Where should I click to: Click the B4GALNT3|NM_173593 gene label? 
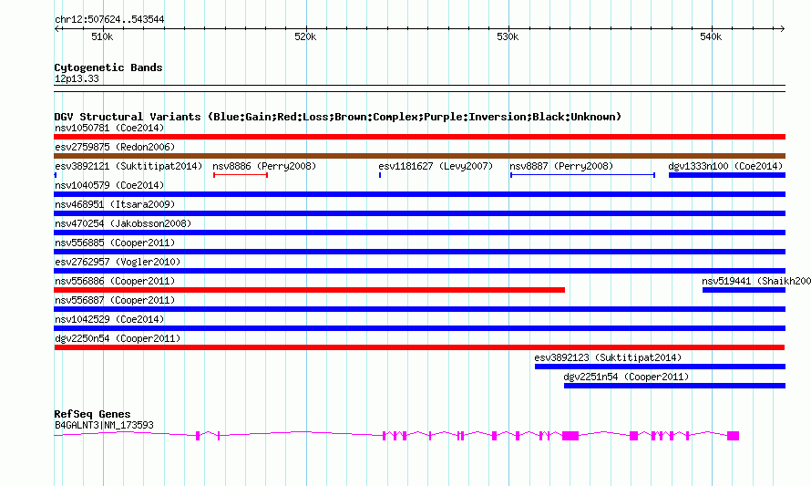(104, 426)
